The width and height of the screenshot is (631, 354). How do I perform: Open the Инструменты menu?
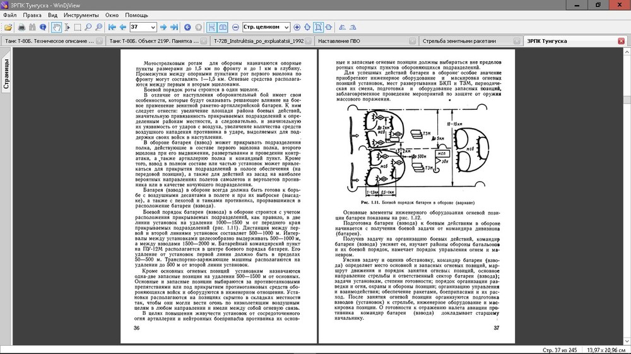(81, 15)
